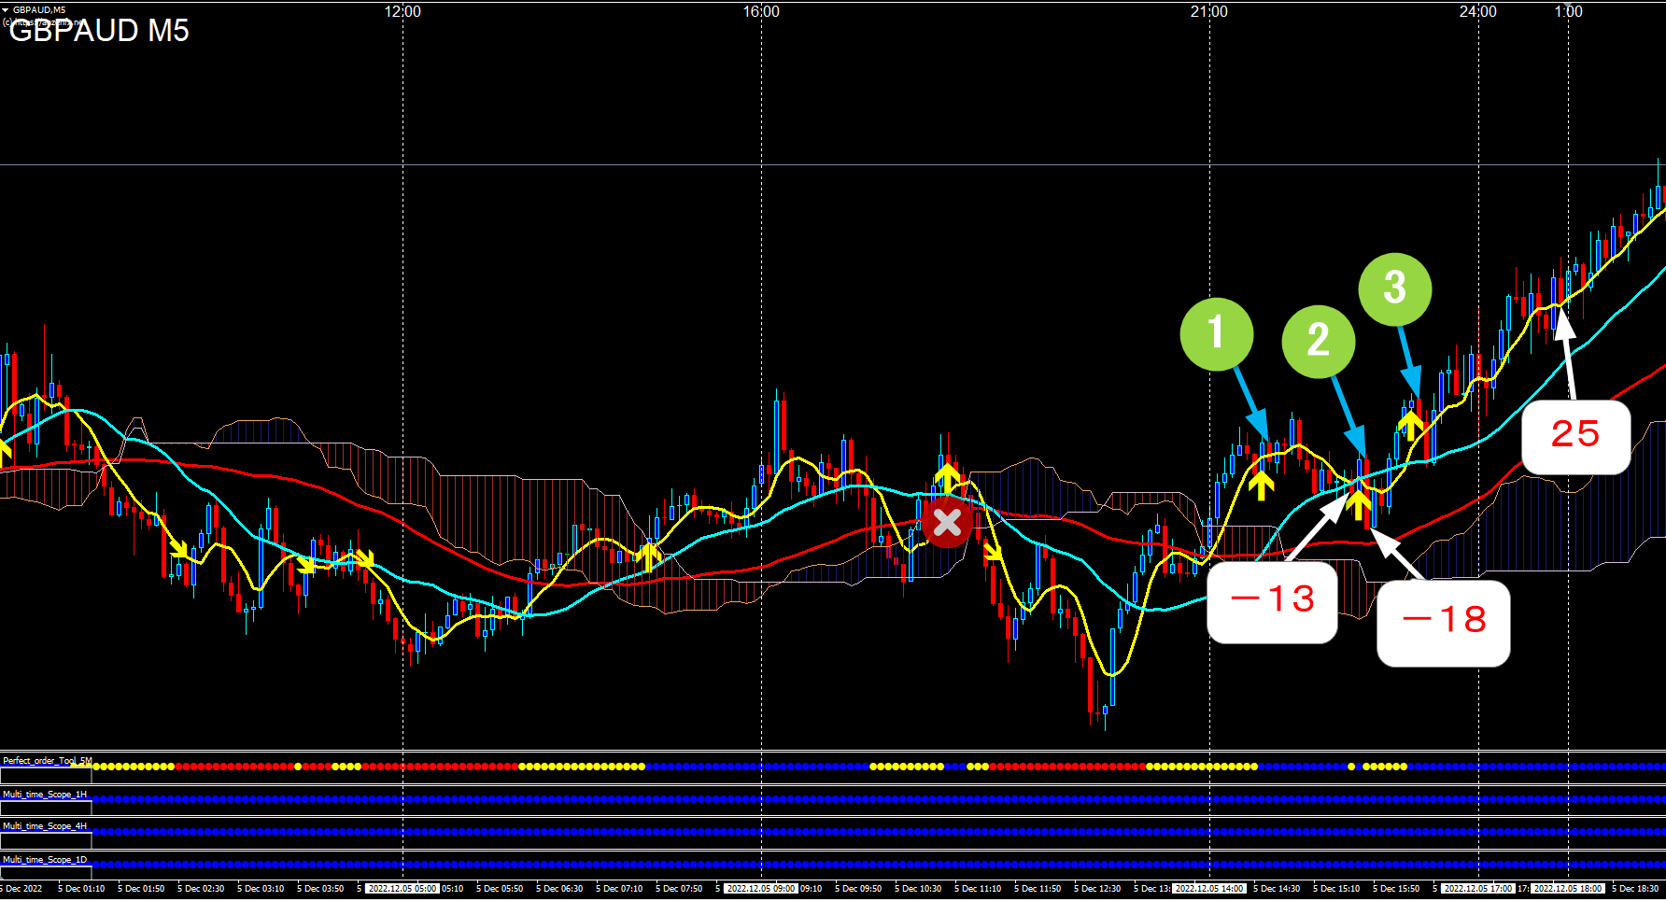Click the 5 Dec 03:10 time axis label
Screen dimensions: 1666x901
click(261, 889)
